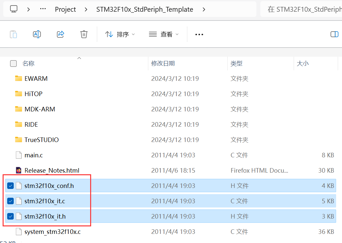
Task: Click the RIDE folder icon
Action: 19,124
